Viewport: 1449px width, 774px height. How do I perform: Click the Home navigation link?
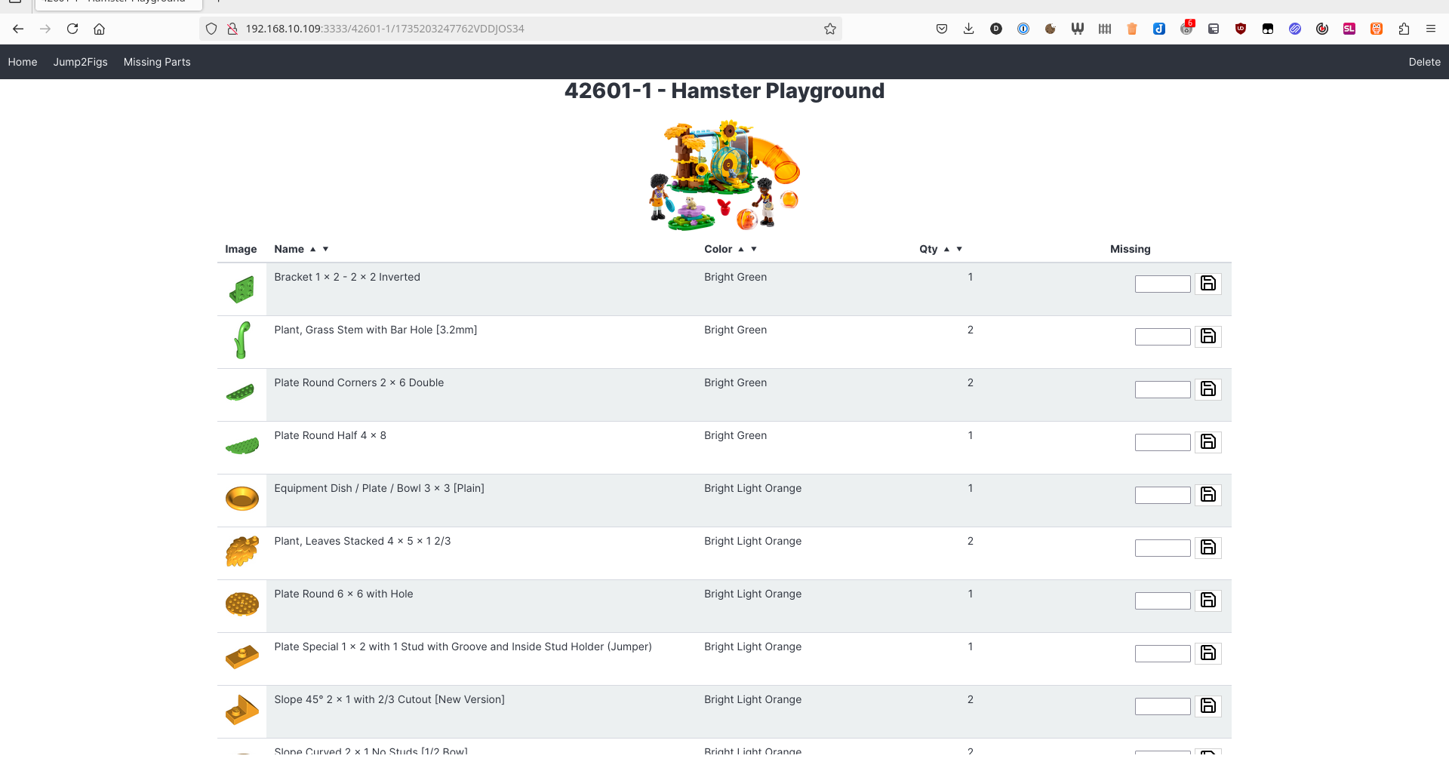click(23, 62)
